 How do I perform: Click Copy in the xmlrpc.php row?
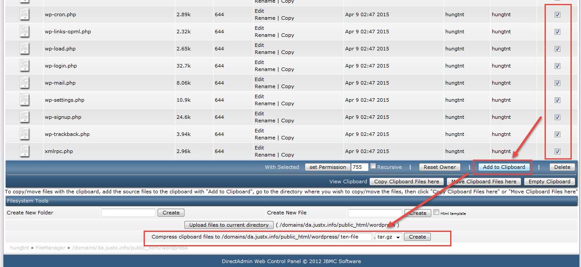288,155
